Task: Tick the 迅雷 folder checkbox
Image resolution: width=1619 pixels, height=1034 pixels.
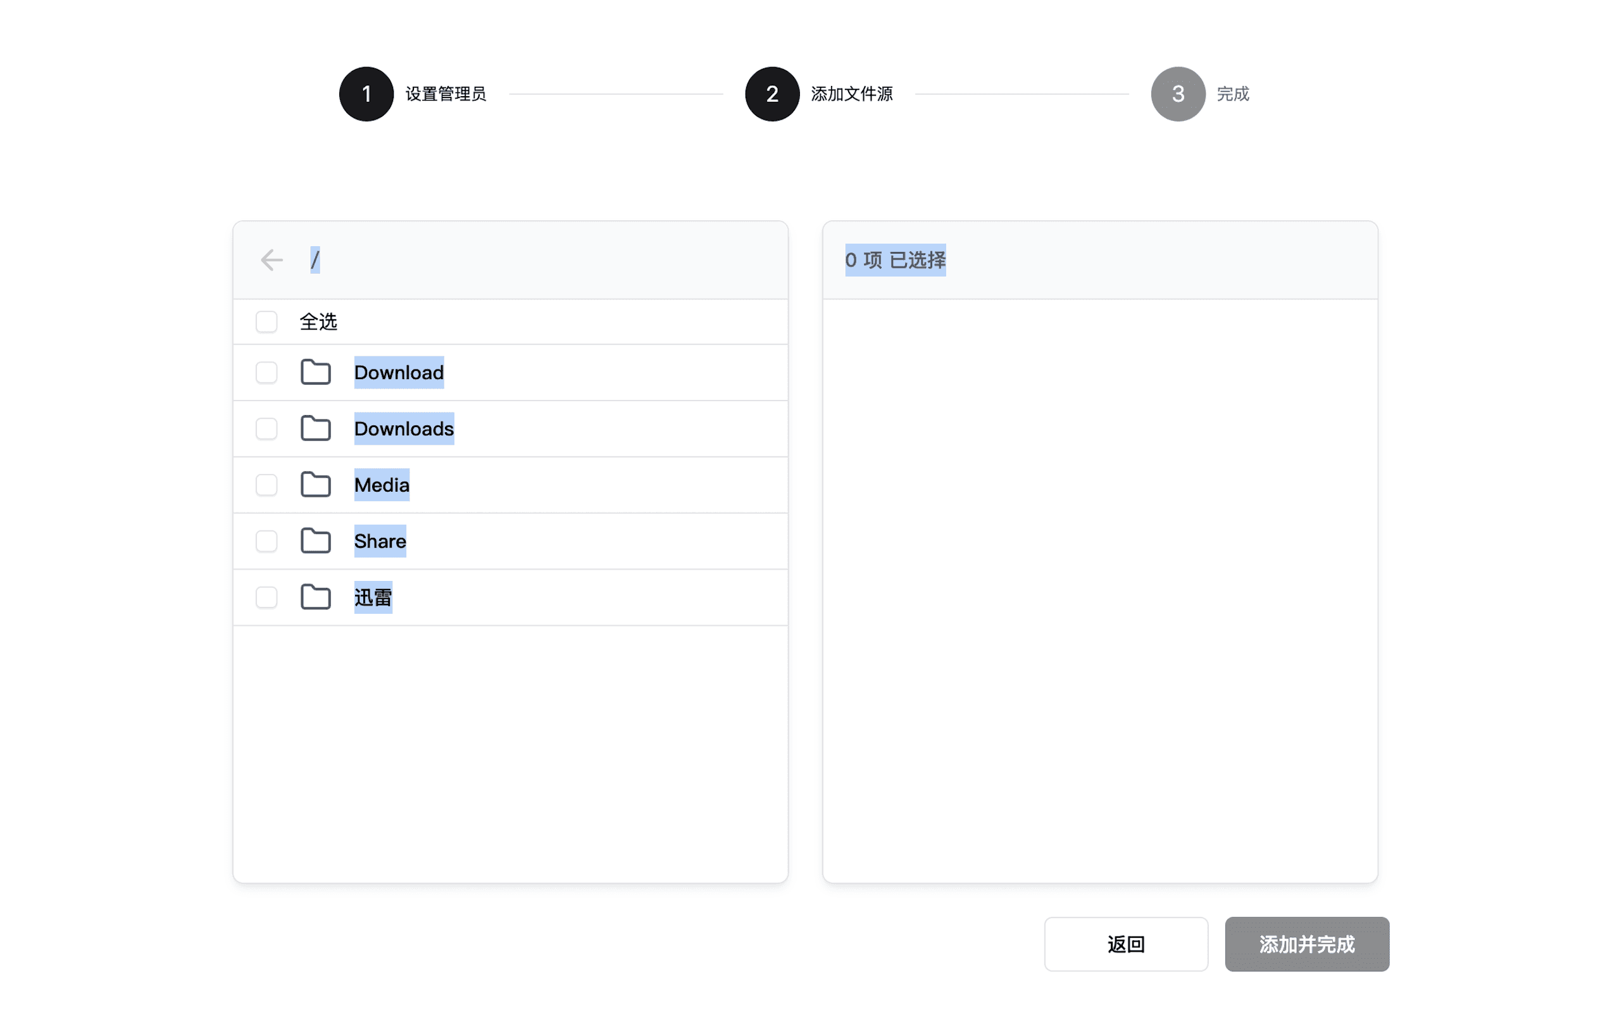Action: (266, 597)
